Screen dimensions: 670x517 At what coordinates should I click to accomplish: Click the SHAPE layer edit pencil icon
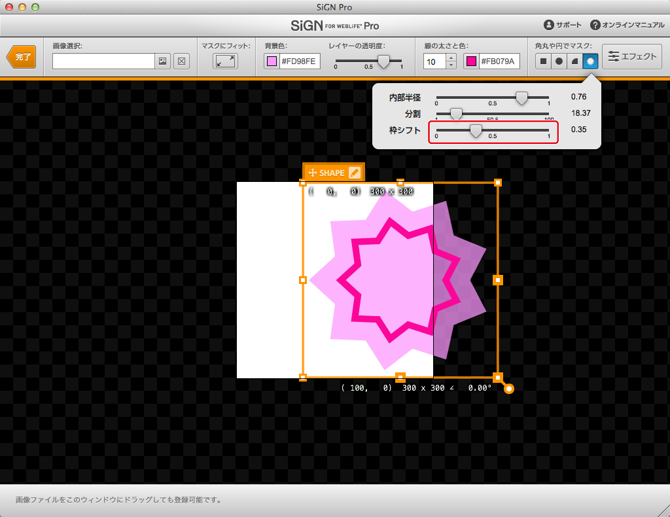pyautogui.click(x=355, y=173)
